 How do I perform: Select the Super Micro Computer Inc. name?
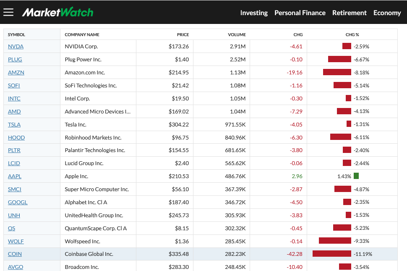point(97,189)
